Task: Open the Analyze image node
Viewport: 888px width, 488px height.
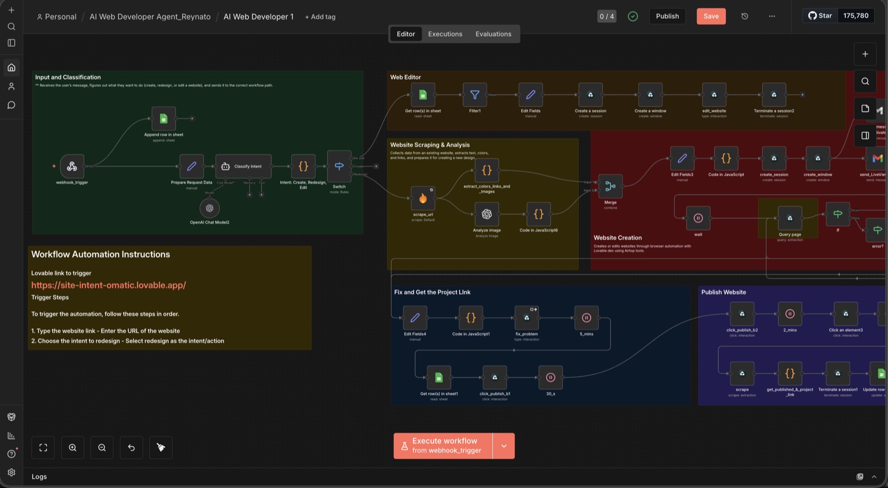Action: 487,214
